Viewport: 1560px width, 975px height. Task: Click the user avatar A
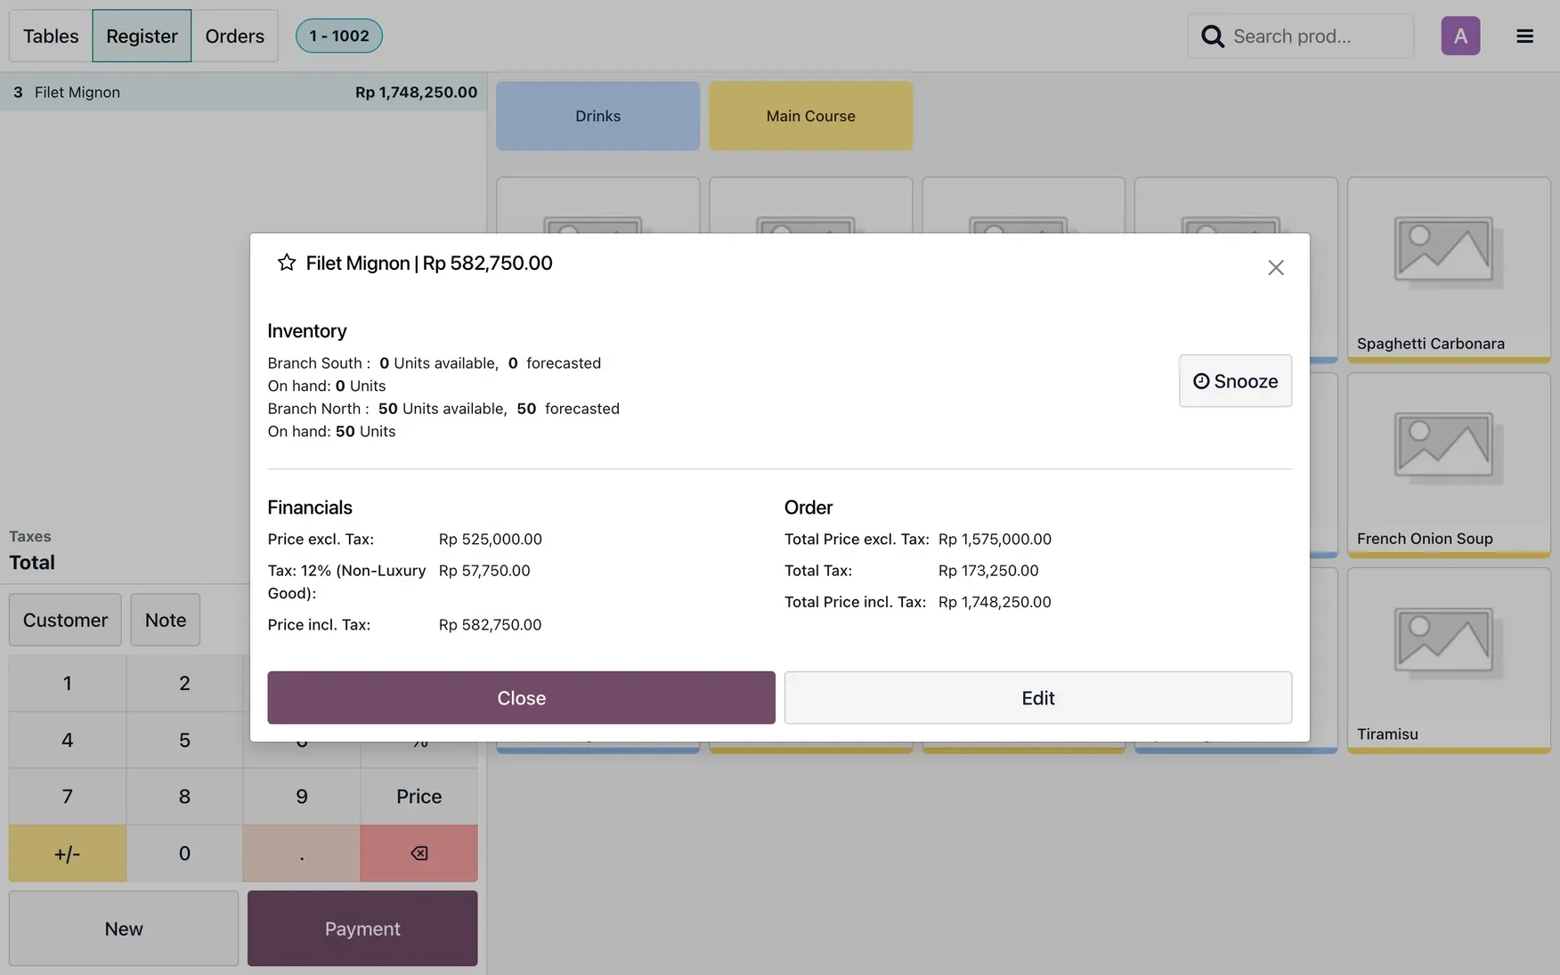pyautogui.click(x=1460, y=36)
